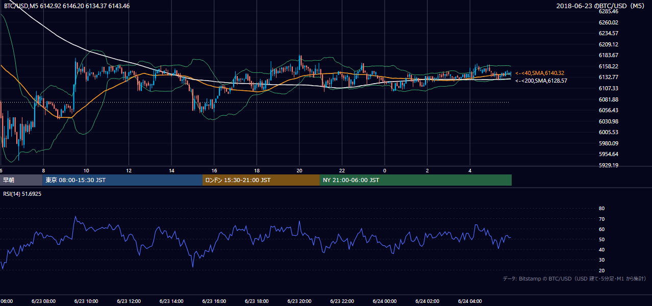Click hour tick 16 under price chart

(214, 170)
